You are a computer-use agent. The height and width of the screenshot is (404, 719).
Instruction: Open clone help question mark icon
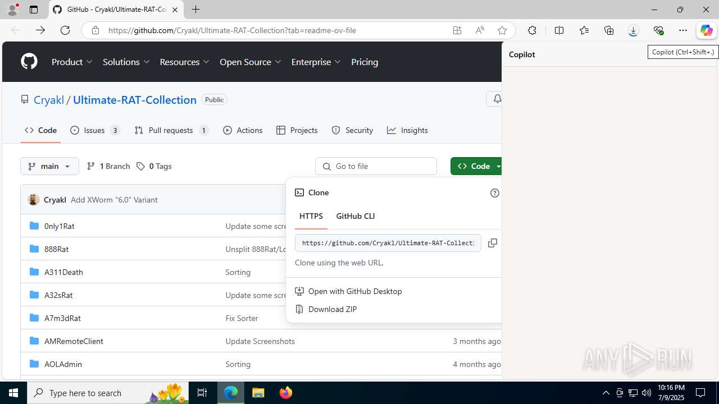[494, 193]
